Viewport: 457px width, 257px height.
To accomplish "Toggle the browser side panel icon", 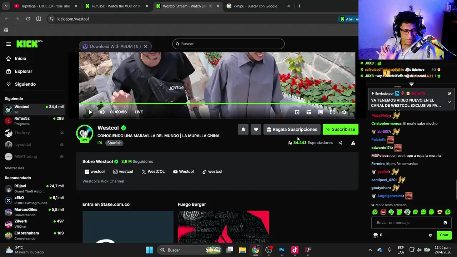I will pyautogui.click(x=39, y=19).
